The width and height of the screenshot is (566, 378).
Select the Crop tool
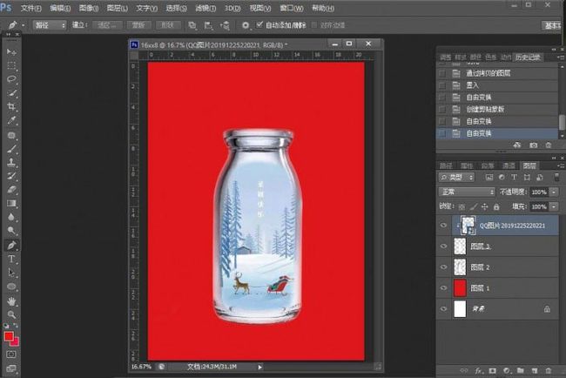click(x=11, y=106)
